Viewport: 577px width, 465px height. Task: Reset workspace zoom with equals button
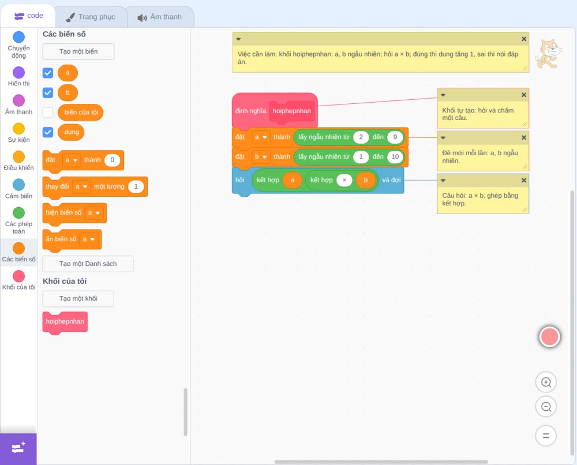pyautogui.click(x=546, y=436)
